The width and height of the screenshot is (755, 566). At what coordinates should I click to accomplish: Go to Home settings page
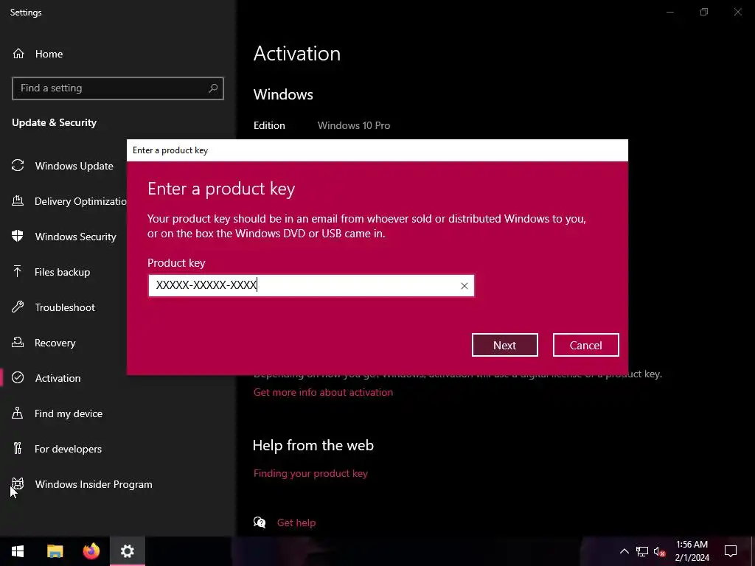tap(49, 54)
